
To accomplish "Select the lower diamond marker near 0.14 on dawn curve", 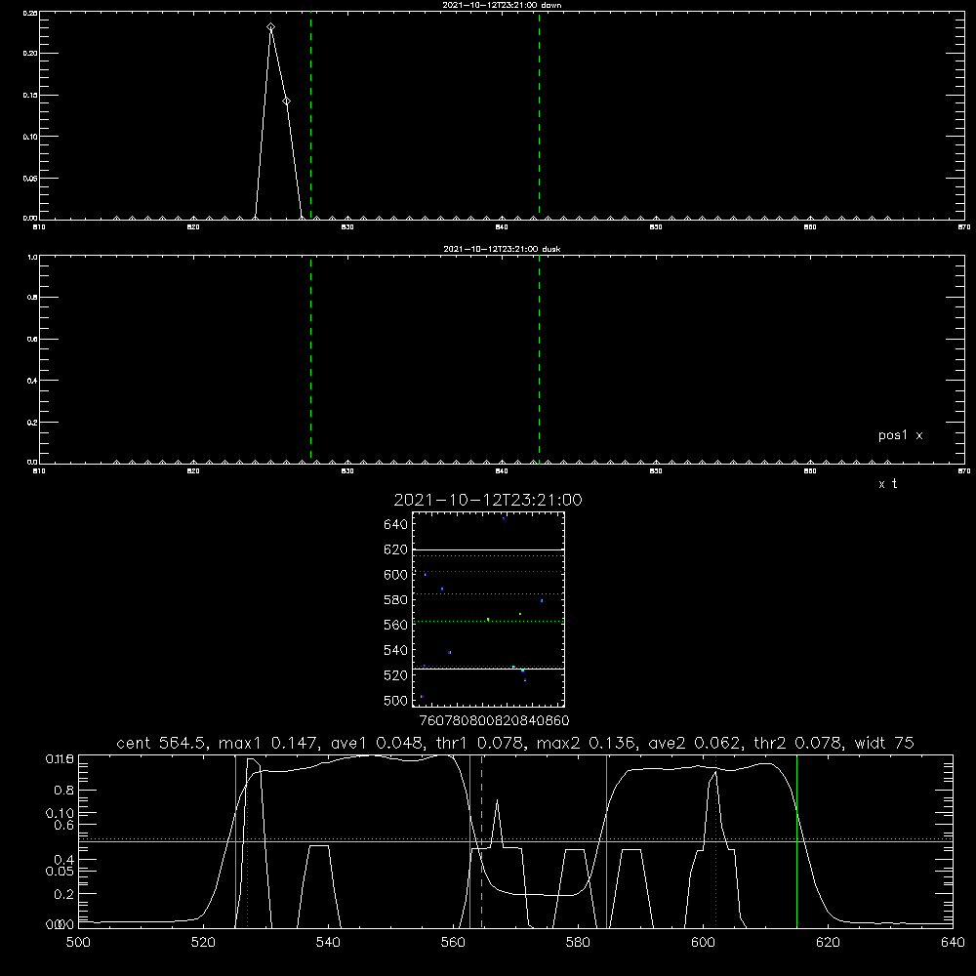I will (x=286, y=101).
